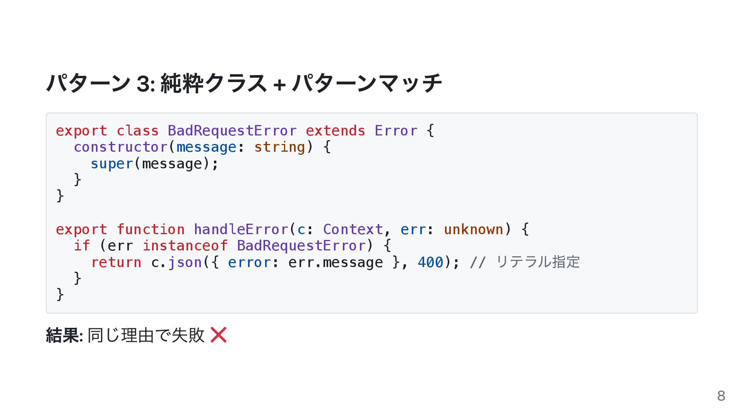
Task: Click the 結果: bold label
Action: pos(64,335)
